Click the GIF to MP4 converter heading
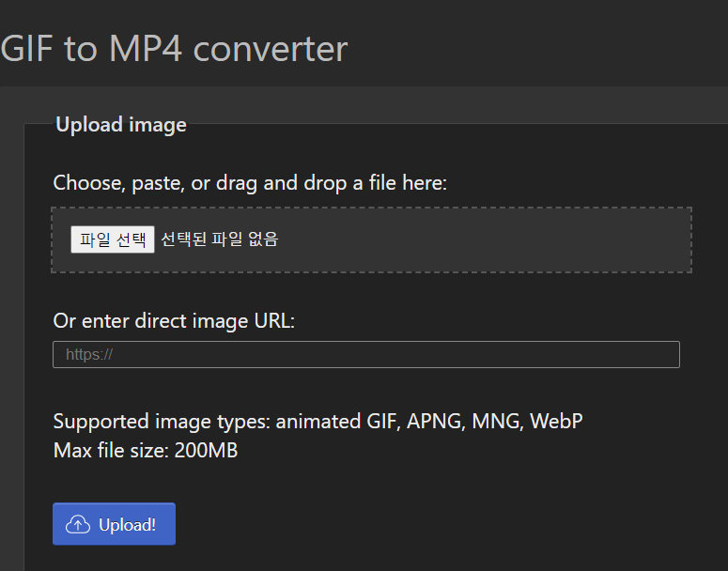The height and width of the screenshot is (571, 728). [174, 48]
